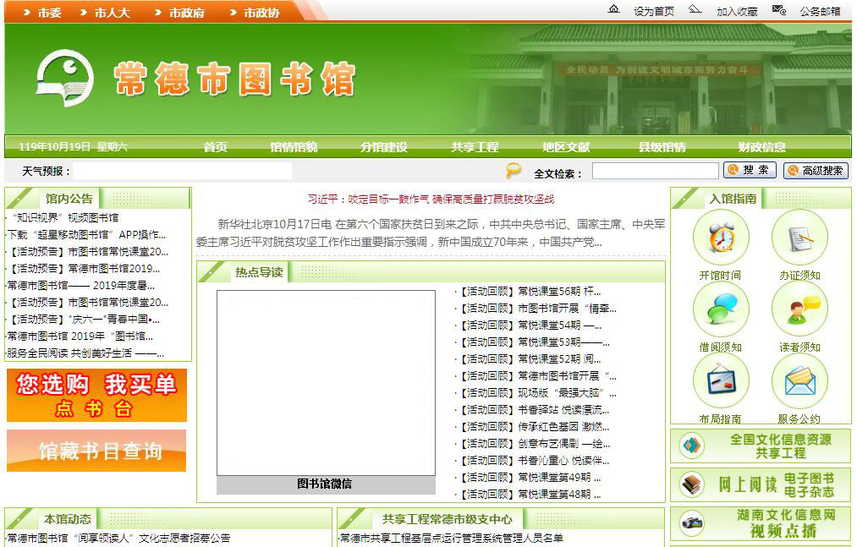Open the 馆藏书目查询 orange banner

96,451
